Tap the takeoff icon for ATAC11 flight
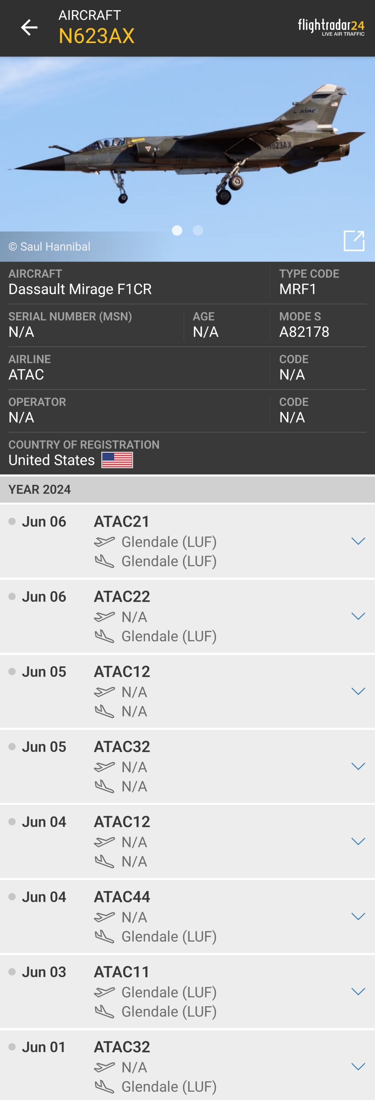 pyautogui.click(x=105, y=992)
